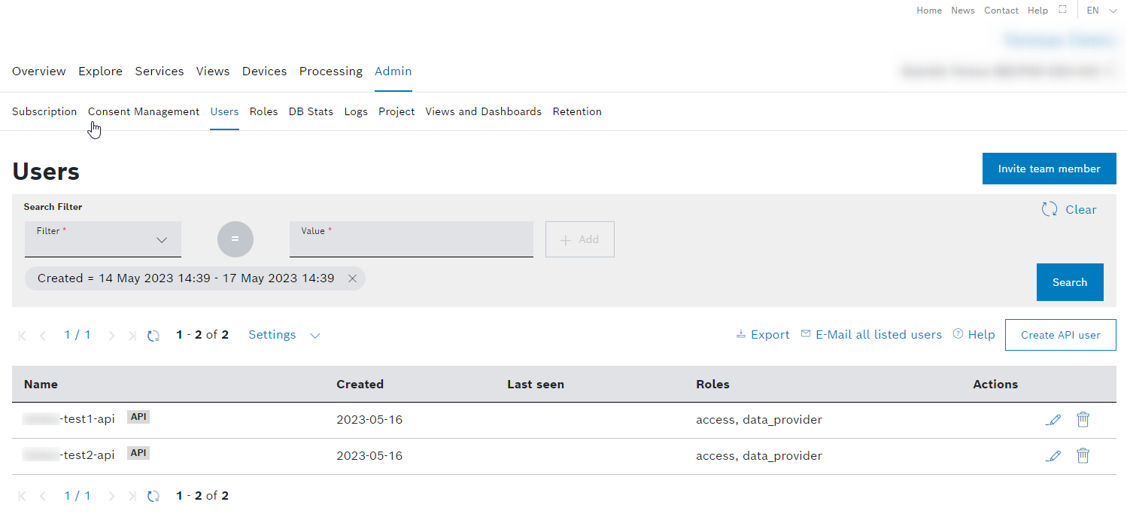Viewport: 1127px width, 520px height.
Task: Click the Create API user button
Action: pyautogui.click(x=1060, y=335)
